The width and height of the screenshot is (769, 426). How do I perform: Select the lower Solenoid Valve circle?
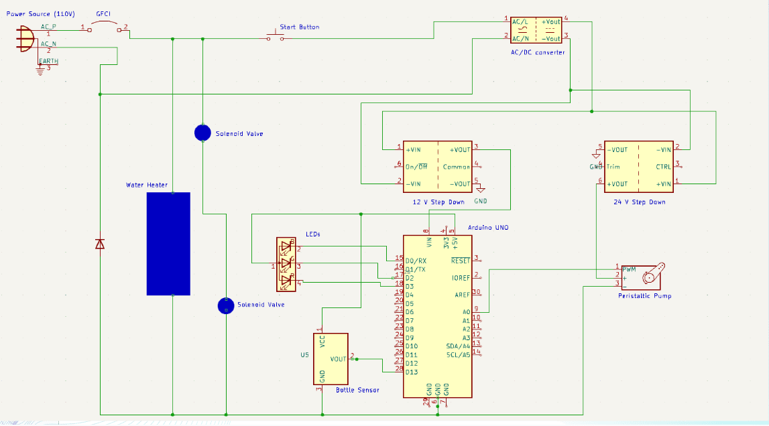pyautogui.click(x=226, y=305)
